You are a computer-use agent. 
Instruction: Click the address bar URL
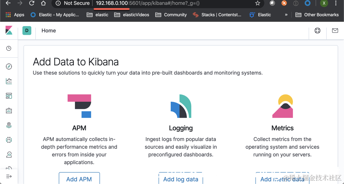[148, 3]
